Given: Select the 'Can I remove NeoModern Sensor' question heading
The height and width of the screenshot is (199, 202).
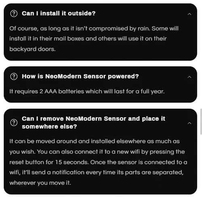Looking at the screenshot, I should pyautogui.click(x=93, y=122).
